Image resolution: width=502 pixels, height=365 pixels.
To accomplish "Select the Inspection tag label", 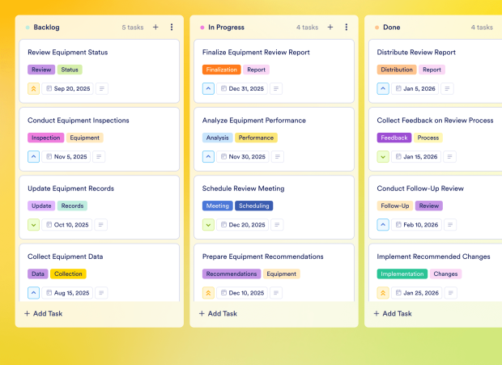I will pos(45,138).
